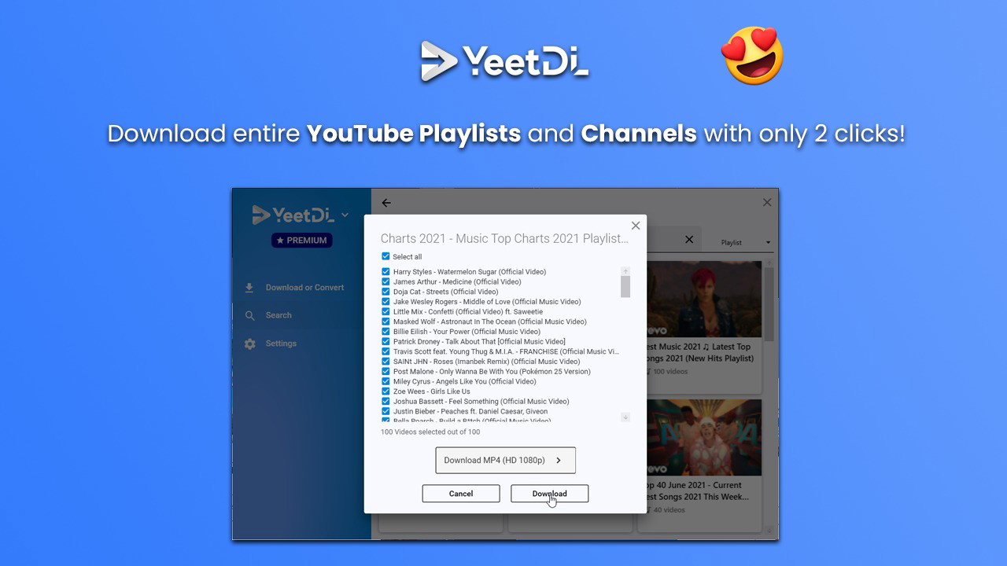Viewport: 1007px width, 566px height.
Task: Expand the YeetDL logo dropdown chevron
Action: (345, 215)
